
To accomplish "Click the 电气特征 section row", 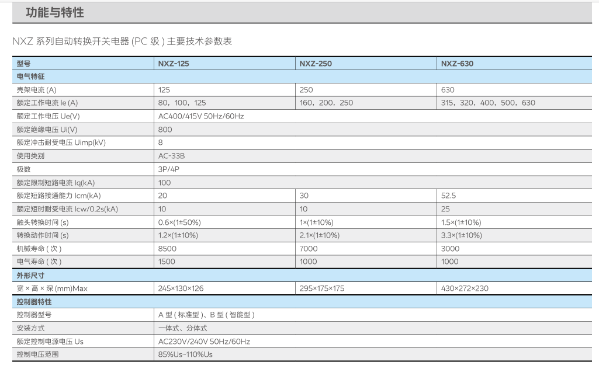I will pos(31,76).
